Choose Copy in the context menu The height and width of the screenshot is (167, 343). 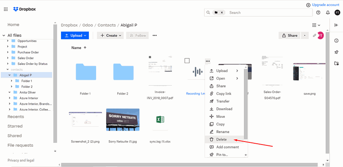click(x=224, y=124)
